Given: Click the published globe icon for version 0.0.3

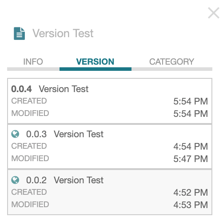Looking at the screenshot, I should point(15,134).
